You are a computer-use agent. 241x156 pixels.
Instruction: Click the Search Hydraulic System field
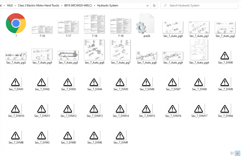coord(199,6)
